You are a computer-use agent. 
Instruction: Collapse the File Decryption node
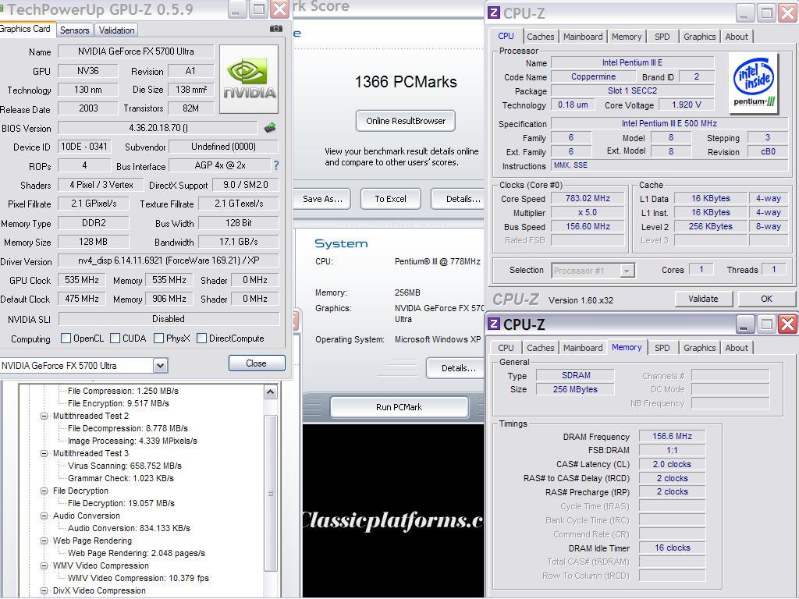(x=44, y=491)
